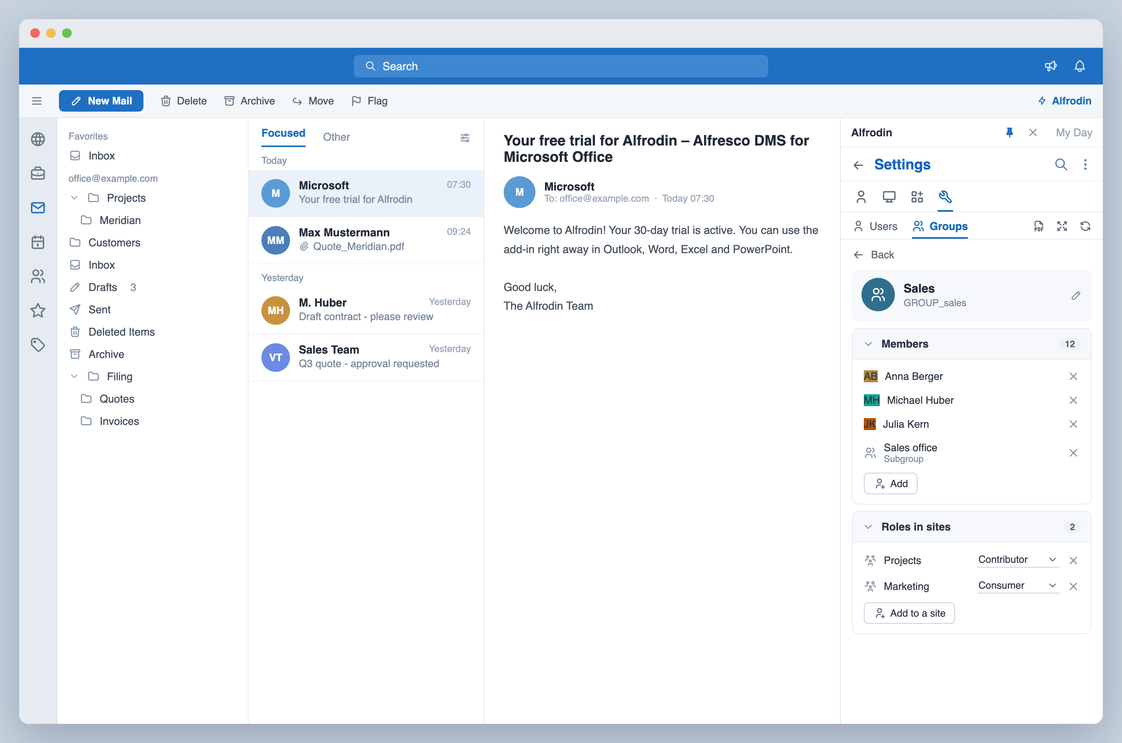Select the Groups tab
This screenshot has height=743, width=1122.
coord(940,226)
